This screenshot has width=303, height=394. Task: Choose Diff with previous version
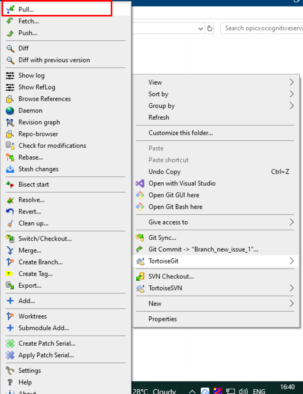54,60
